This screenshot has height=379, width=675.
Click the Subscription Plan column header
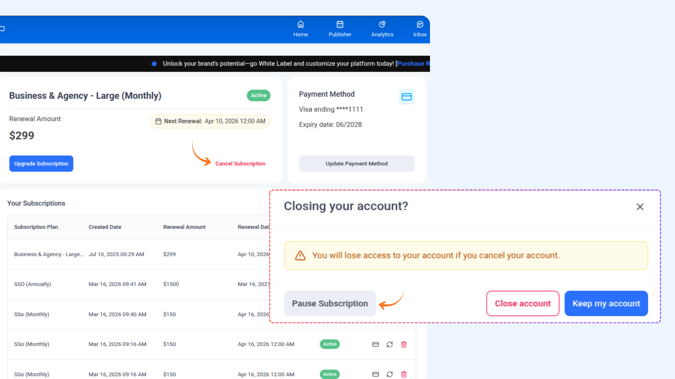pyautogui.click(x=36, y=227)
